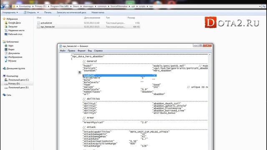The width and height of the screenshot is (267, 150).
Task: Click the Музыка note icon
Action: [6, 61]
